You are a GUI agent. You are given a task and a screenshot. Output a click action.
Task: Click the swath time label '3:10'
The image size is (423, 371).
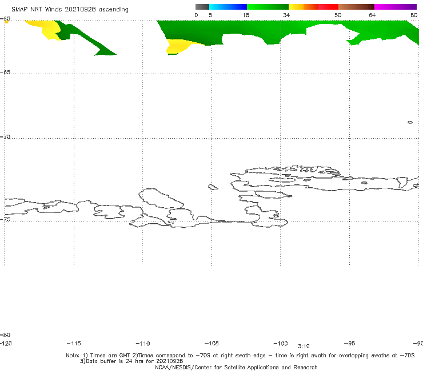(304, 346)
